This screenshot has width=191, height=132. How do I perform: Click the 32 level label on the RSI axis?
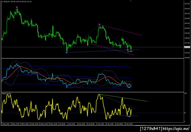click(x=185, y=113)
